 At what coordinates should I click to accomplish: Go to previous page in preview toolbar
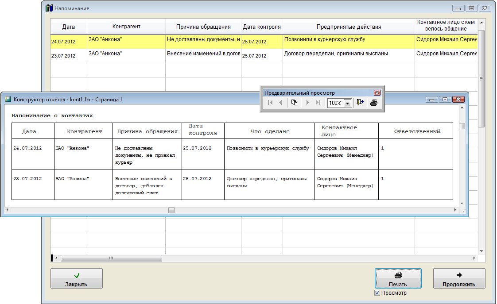280,103
